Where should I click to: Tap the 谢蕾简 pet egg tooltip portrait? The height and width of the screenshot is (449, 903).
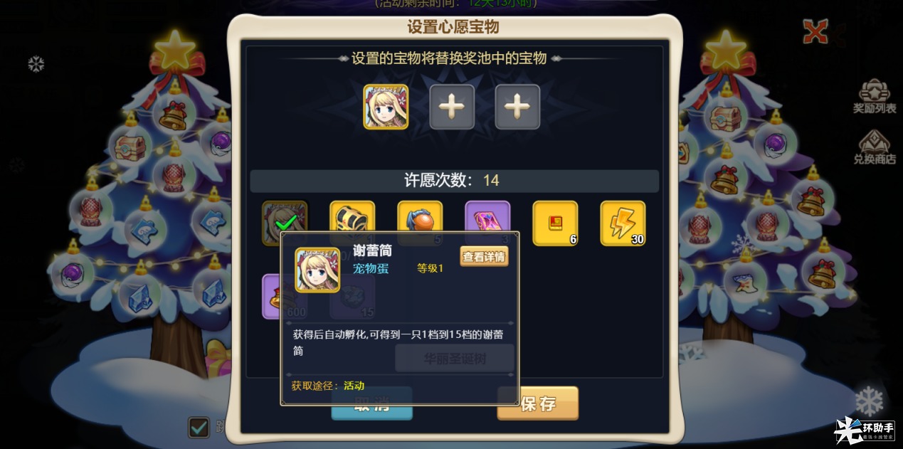pos(317,270)
